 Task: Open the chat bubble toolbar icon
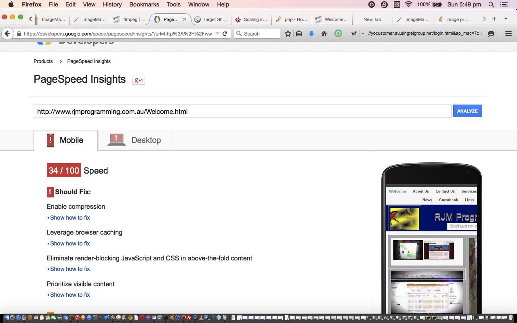(491, 34)
